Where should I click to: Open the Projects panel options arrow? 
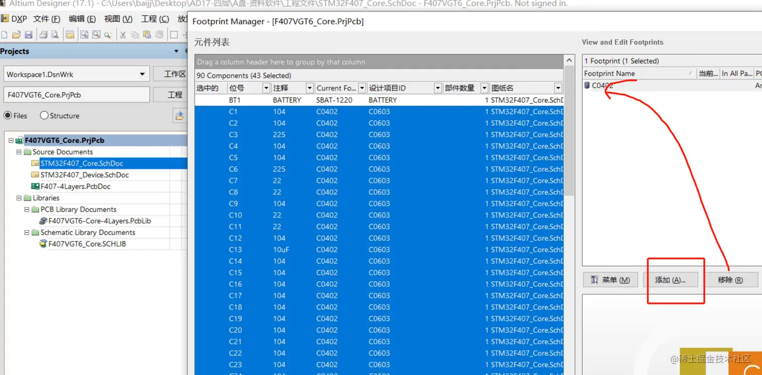click(x=176, y=51)
